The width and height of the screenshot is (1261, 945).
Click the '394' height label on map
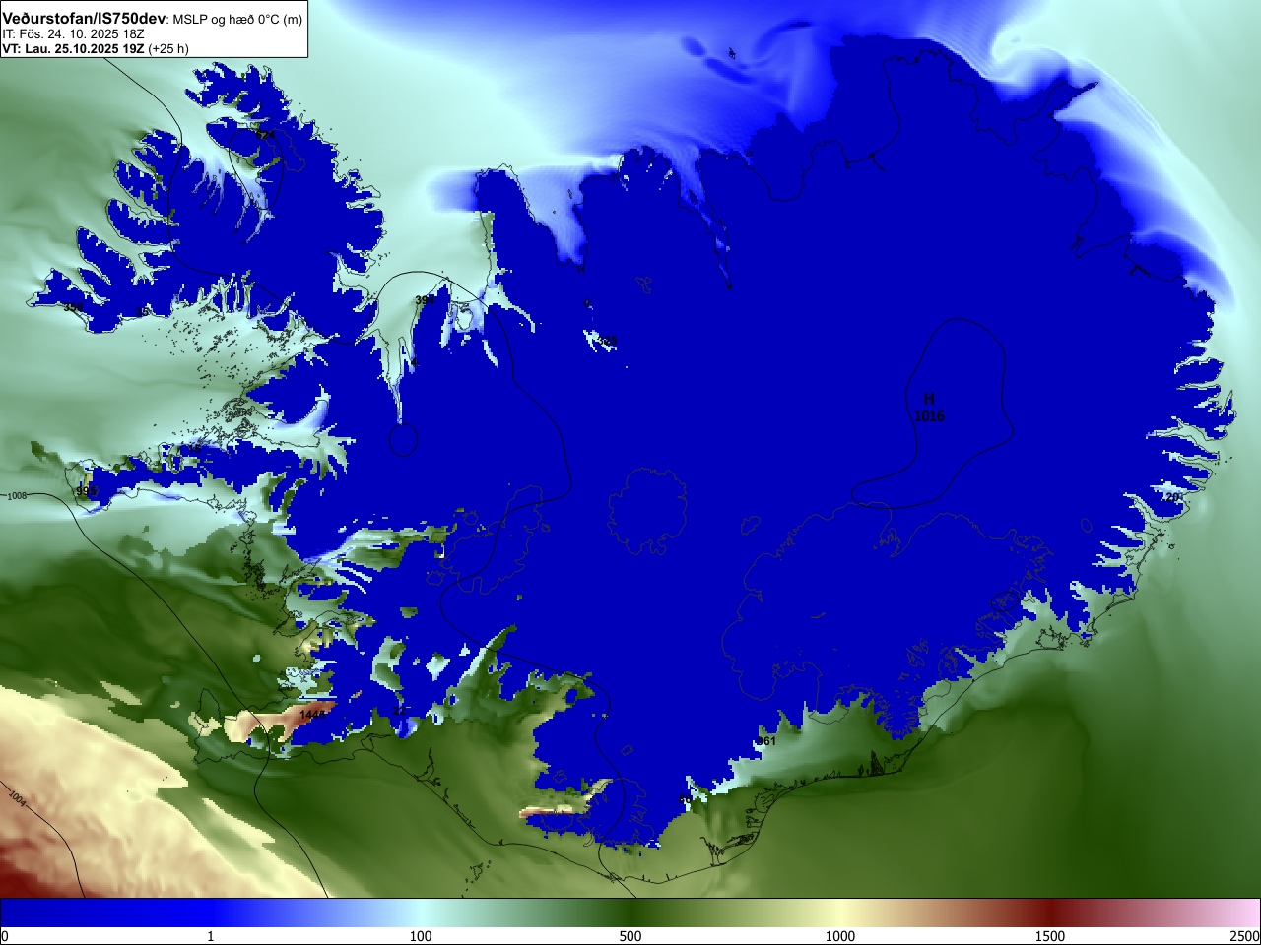click(x=424, y=300)
